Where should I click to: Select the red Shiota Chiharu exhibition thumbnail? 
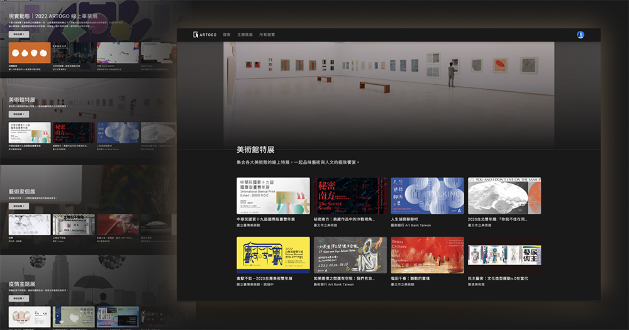(x=427, y=255)
